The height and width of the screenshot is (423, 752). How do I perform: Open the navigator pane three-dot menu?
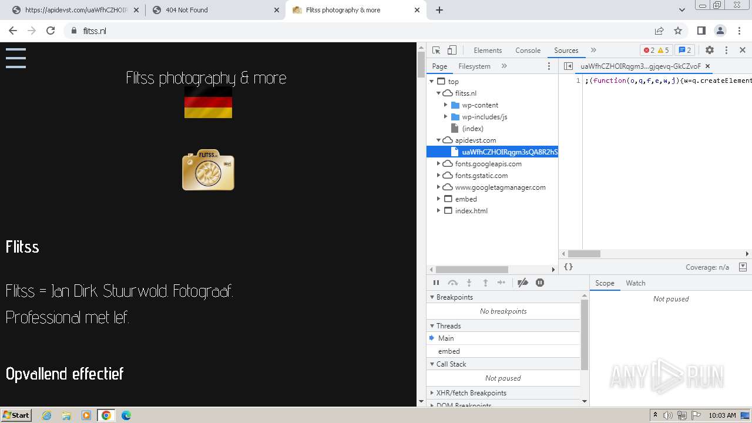549,66
